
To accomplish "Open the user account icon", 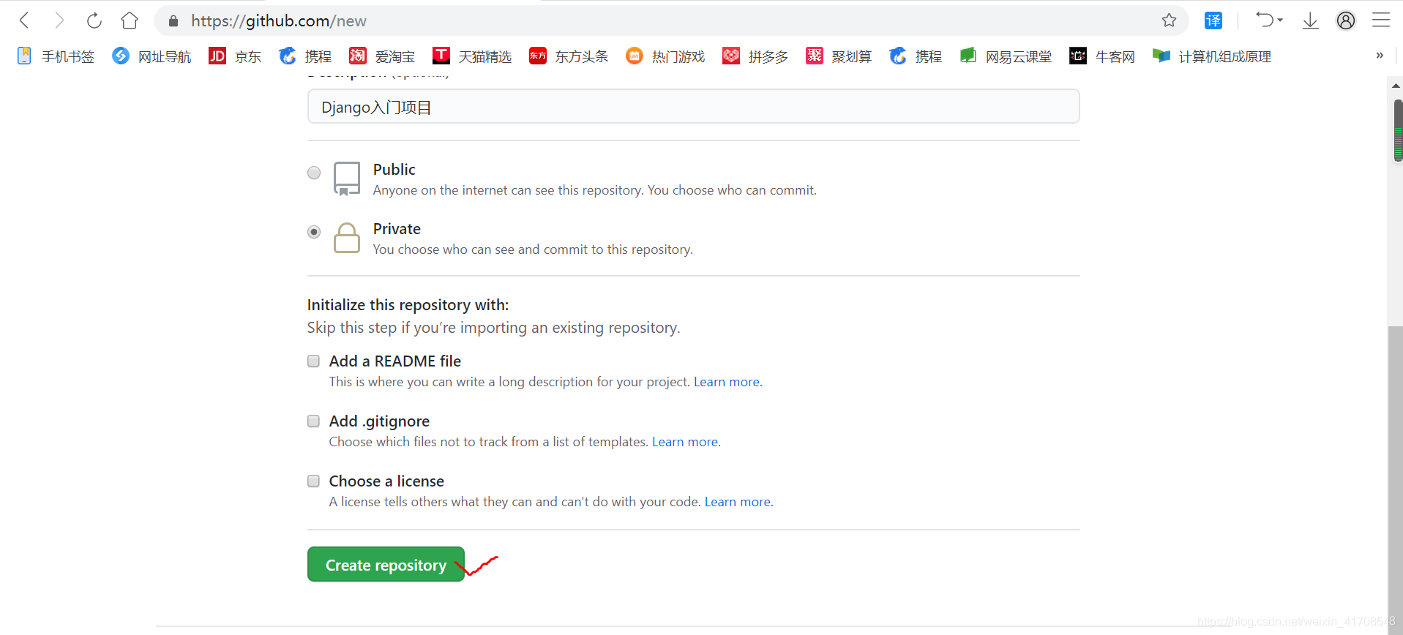I will [x=1345, y=20].
